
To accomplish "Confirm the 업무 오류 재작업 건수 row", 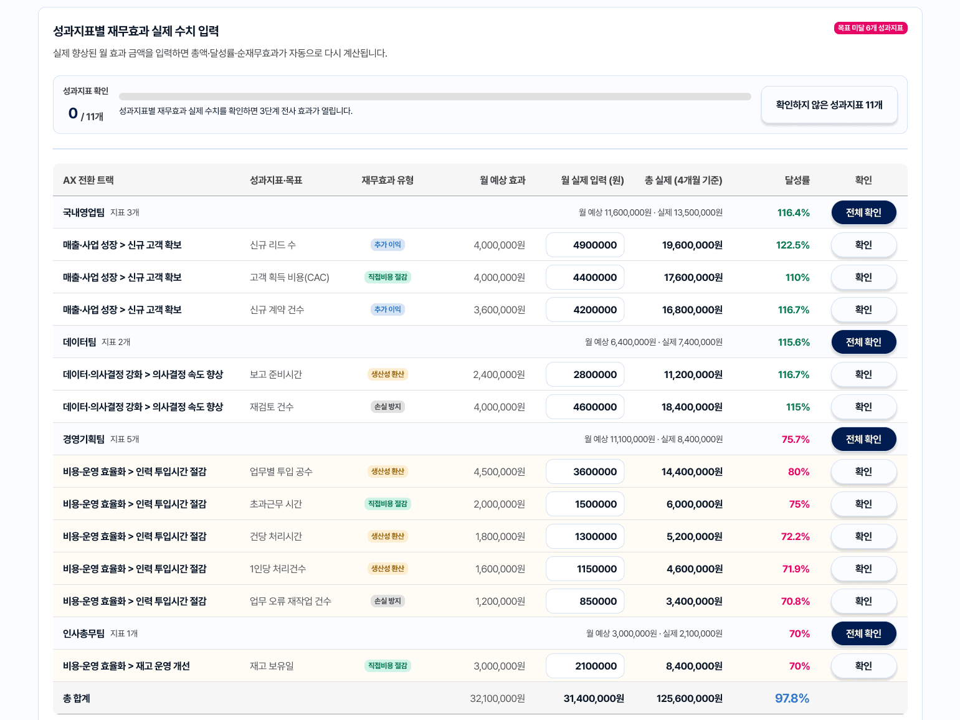I will [863, 601].
